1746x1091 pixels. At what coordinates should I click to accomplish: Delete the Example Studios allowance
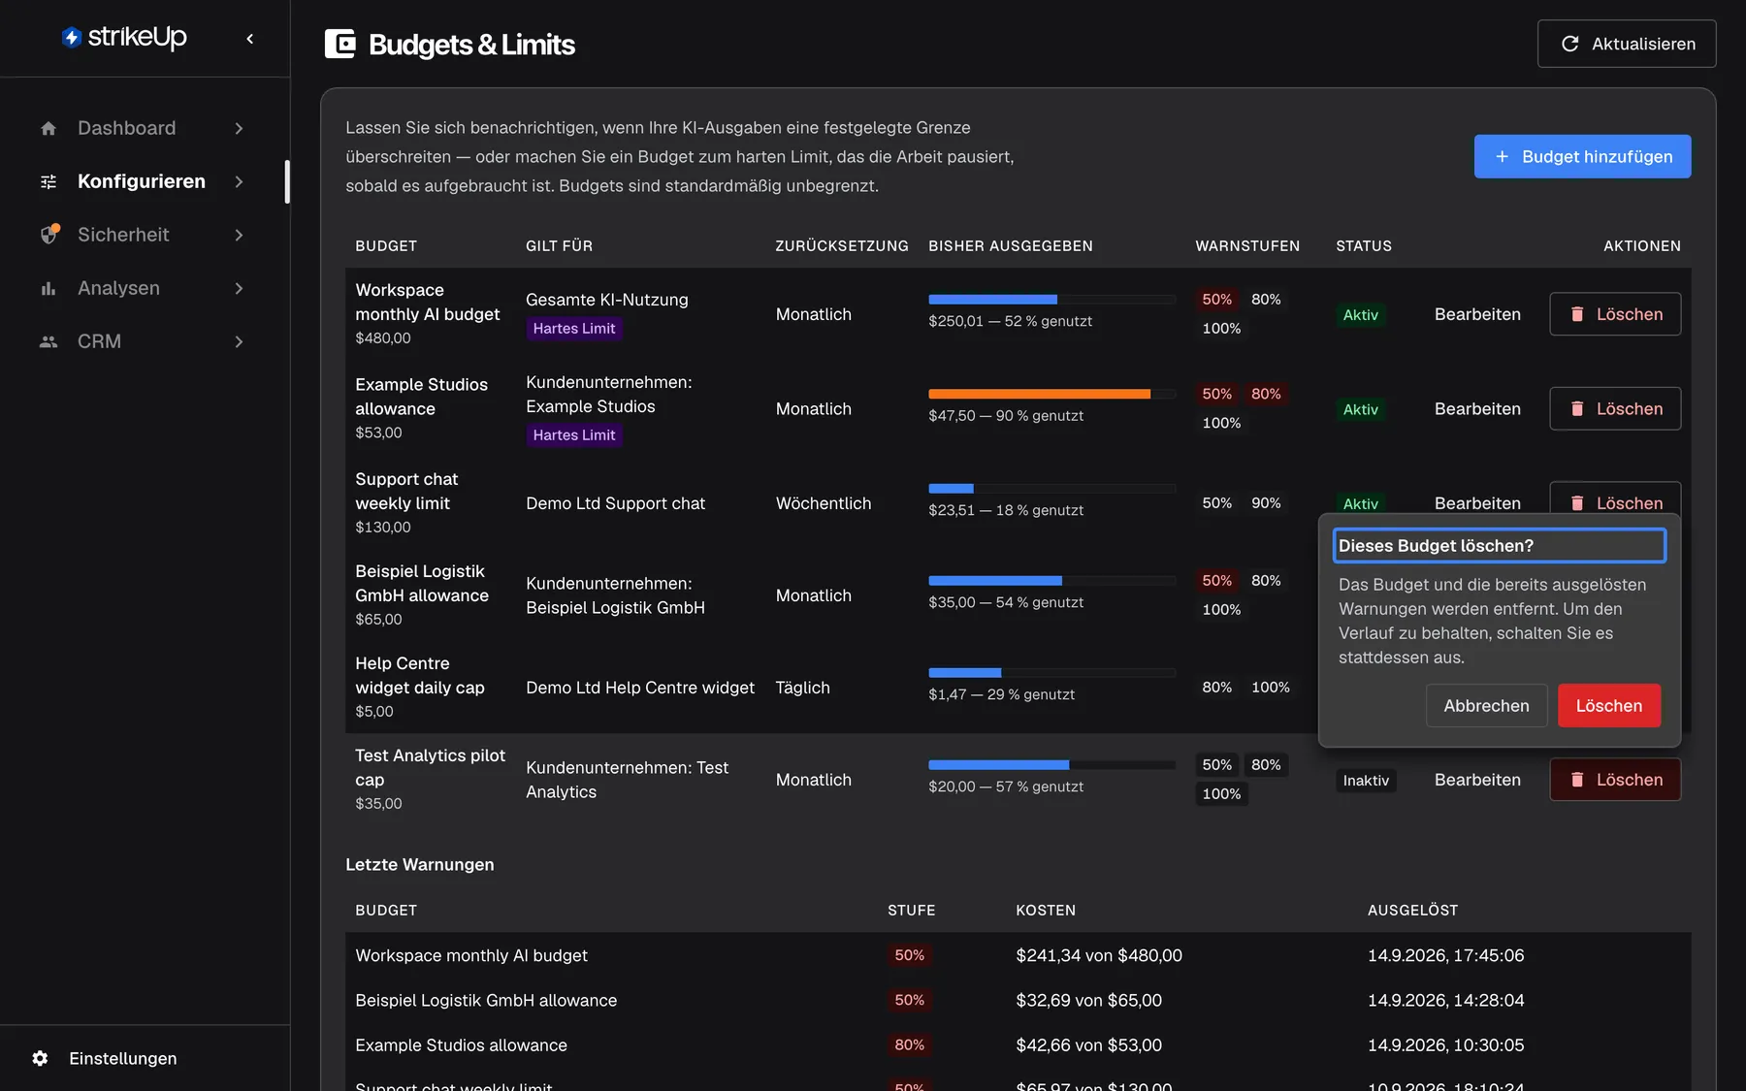(x=1615, y=408)
